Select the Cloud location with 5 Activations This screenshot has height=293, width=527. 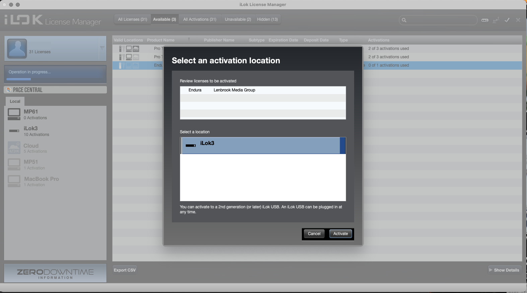pyautogui.click(x=55, y=148)
